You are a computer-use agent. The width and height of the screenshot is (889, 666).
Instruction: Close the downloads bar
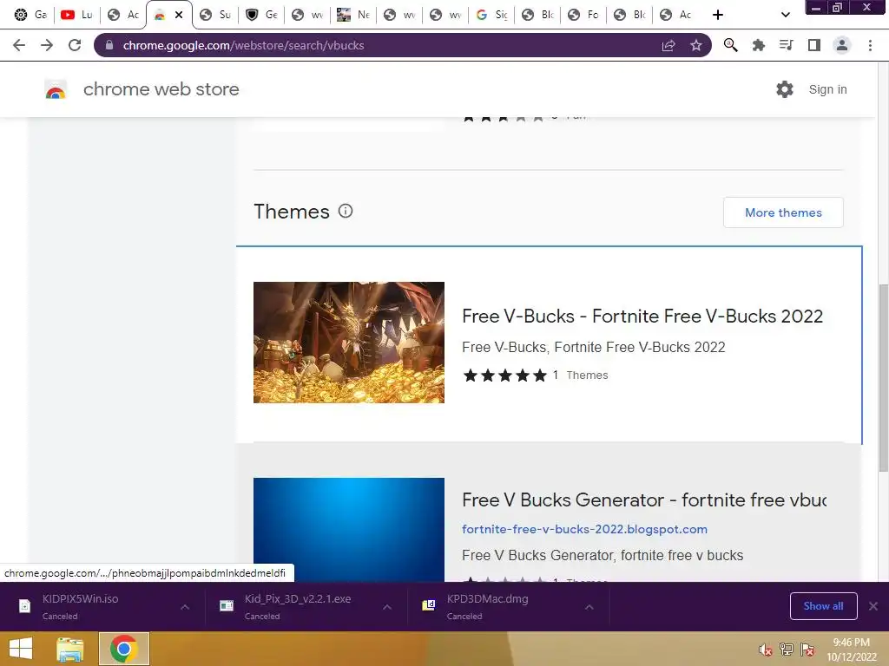click(873, 606)
